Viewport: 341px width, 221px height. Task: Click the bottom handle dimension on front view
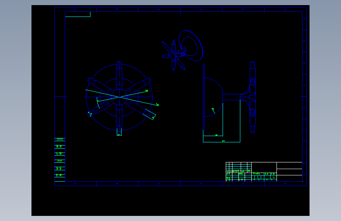[119, 132]
